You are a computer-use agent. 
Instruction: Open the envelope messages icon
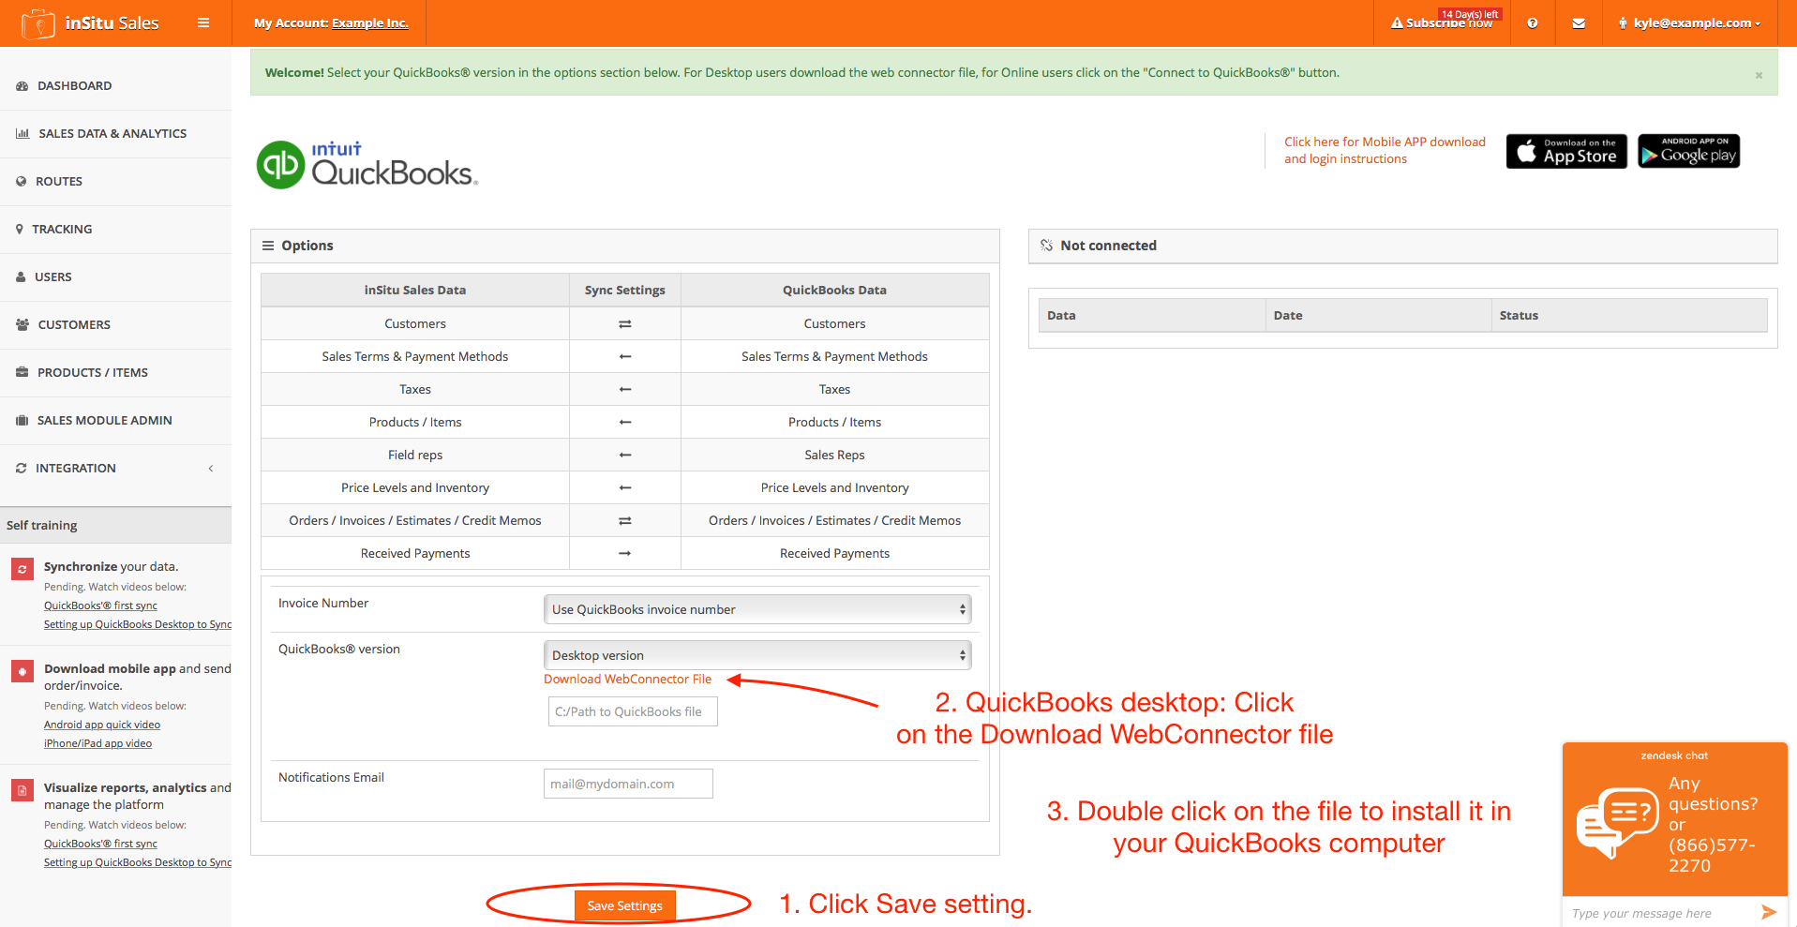1579,23
